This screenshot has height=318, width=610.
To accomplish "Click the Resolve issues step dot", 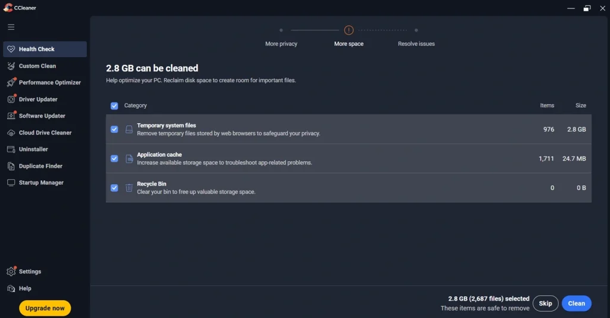I will (416, 30).
